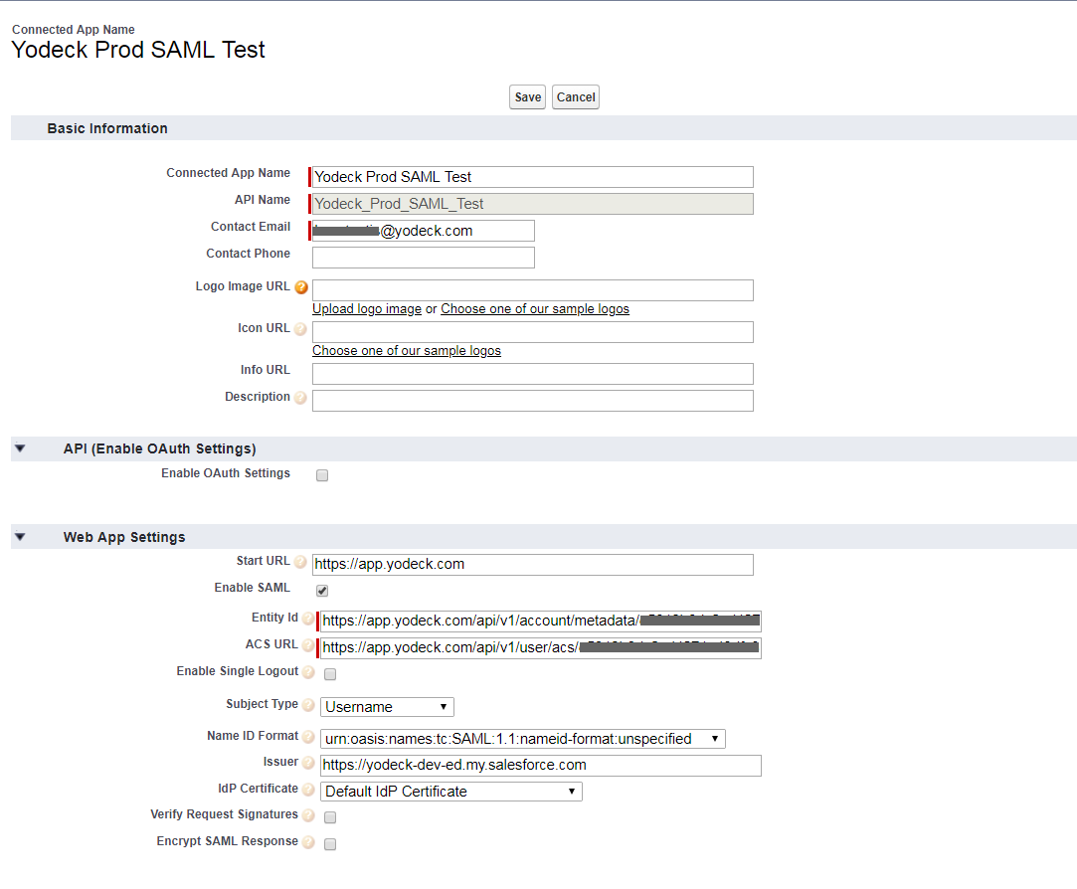Viewport: 1077px width, 889px height.
Task: Click help icon beside Name ID Format
Action: (308, 737)
